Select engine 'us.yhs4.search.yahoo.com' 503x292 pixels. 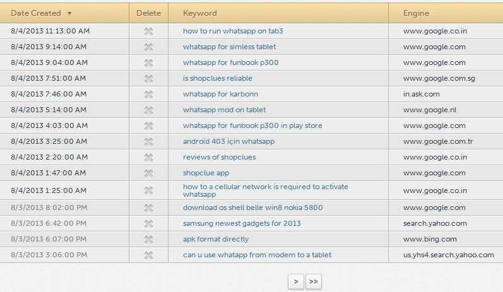click(449, 255)
